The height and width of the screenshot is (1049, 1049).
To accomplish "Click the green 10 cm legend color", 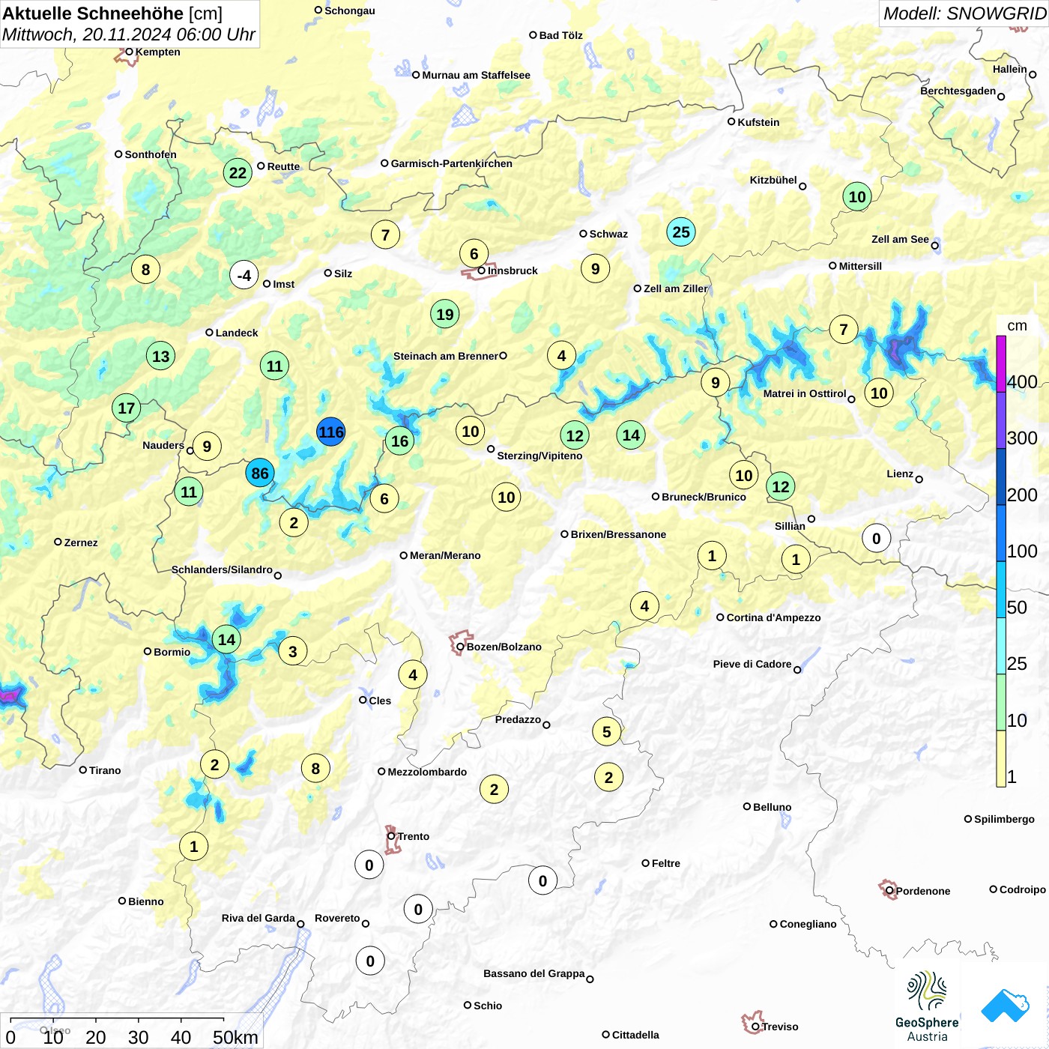I will click(1001, 702).
